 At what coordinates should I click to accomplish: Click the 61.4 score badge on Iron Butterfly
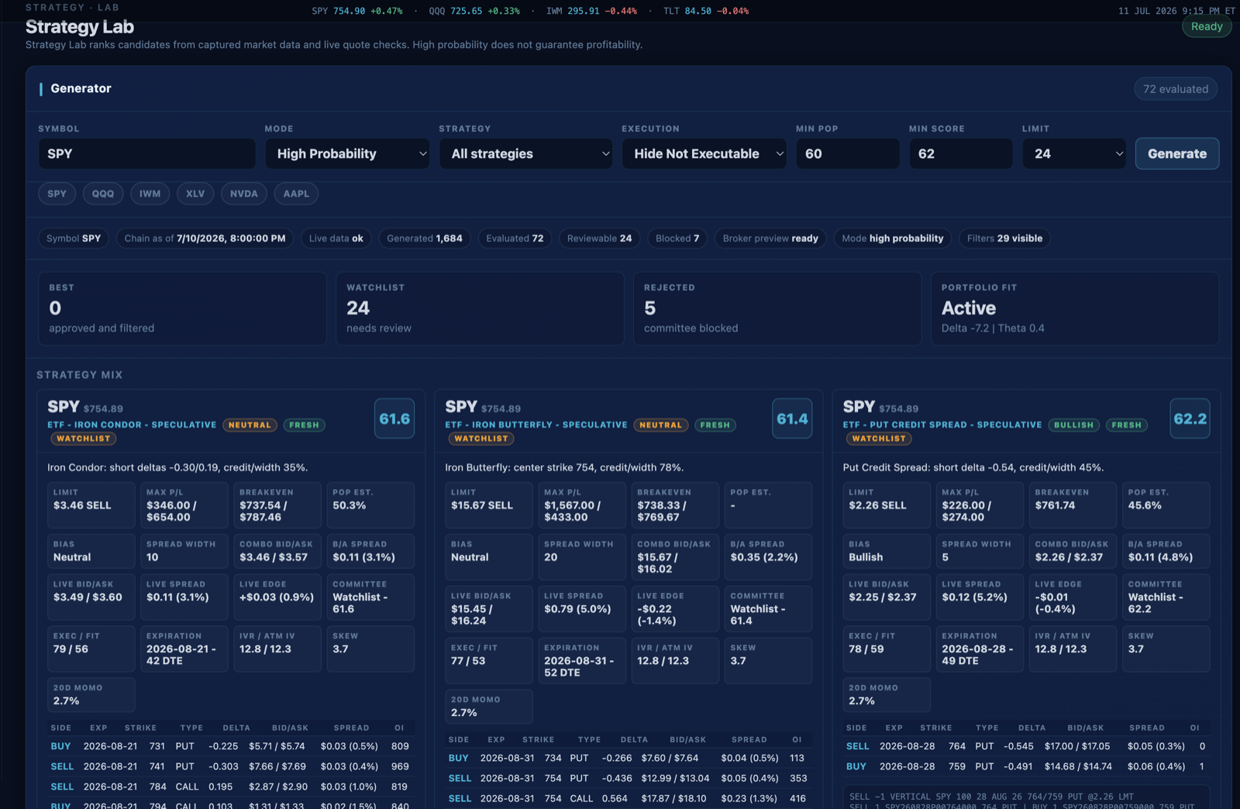pos(792,418)
